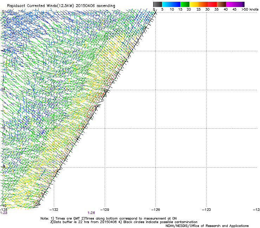Click the brown 35-40 knots legend color
Image resolution: width=260 pixels, height=228 pixels.
(x=221, y=4)
